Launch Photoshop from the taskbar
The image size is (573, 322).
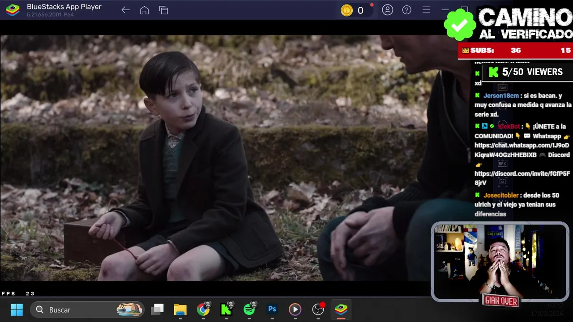point(272,309)
